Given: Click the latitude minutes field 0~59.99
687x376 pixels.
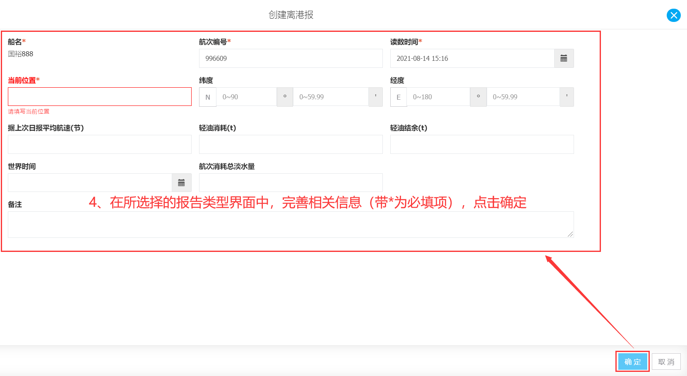Looking at the screenshot, I should click(331, 97).
